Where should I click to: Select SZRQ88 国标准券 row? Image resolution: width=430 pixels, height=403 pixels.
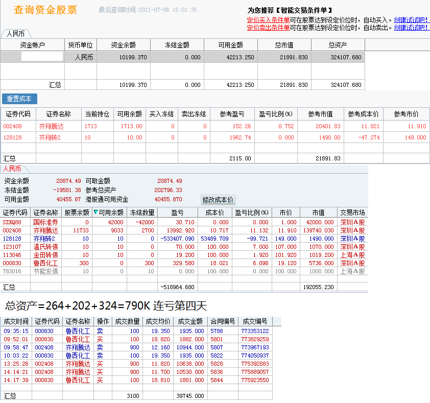coord(184,222)
